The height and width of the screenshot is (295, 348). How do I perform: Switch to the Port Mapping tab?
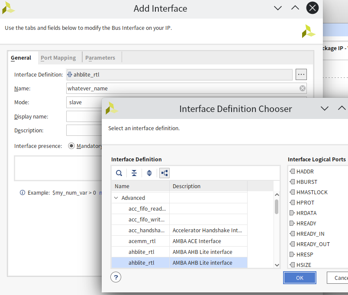pos(58,58)
